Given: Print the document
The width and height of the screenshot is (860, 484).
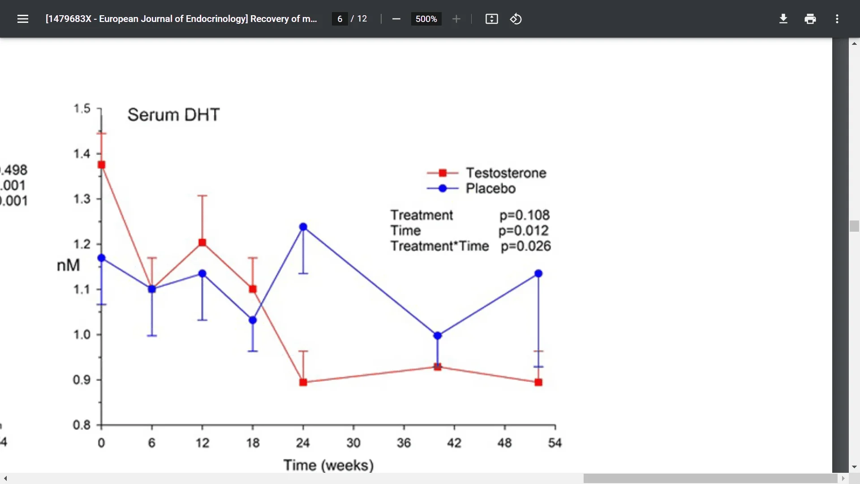Looking at the screenshot, I should pyautogui.click(x=810, y=19).
